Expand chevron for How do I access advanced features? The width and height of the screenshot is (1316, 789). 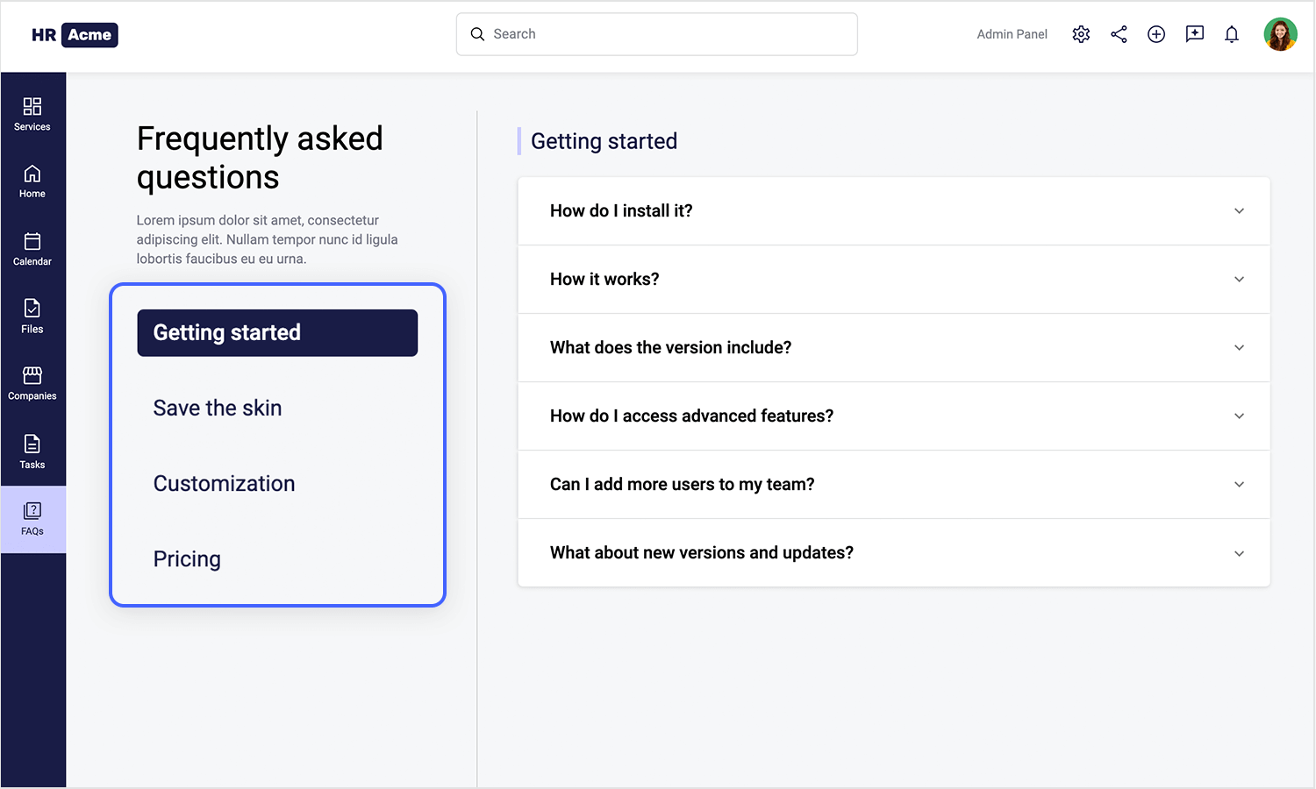click(1239, 416)
